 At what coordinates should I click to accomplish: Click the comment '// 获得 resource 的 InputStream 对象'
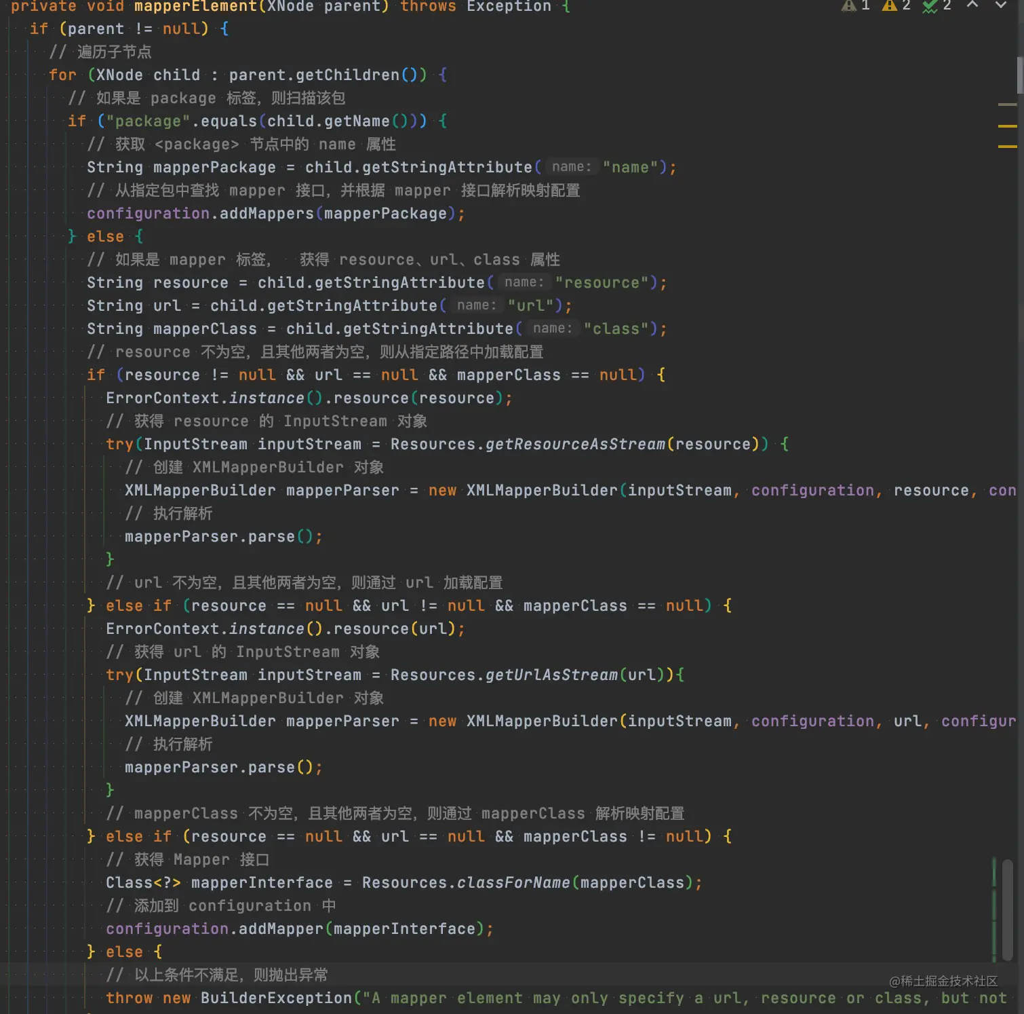click(x=267, y=421)
